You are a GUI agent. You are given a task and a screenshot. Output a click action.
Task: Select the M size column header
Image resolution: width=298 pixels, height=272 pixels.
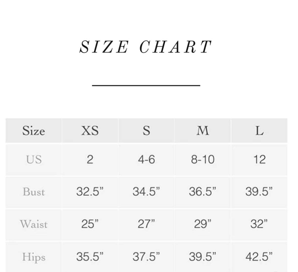(203, 131)
